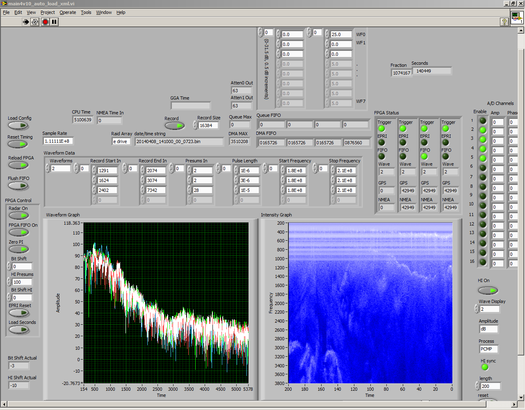
Task: Click the Run Continuously toolbar icon
Action: click(35, 22)
